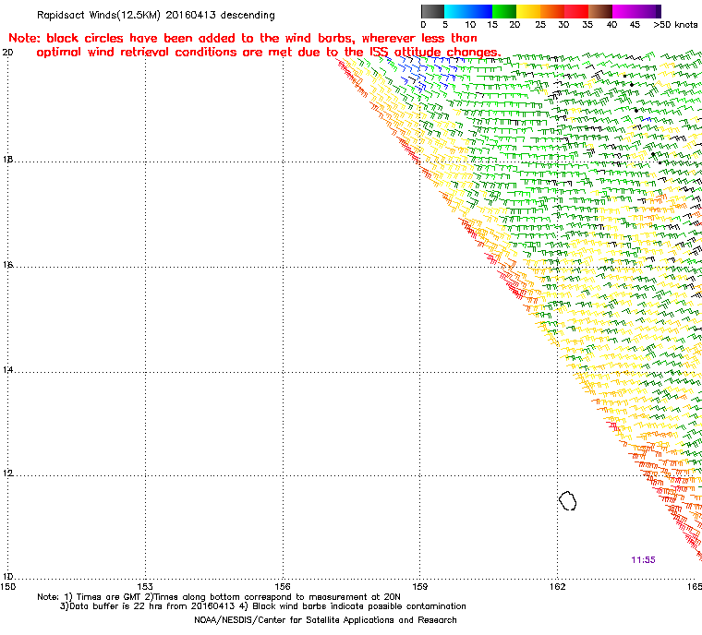The image size is (702, 635).
Task: Click the blue 10-15 knots color segment
Action: (480, 11)
